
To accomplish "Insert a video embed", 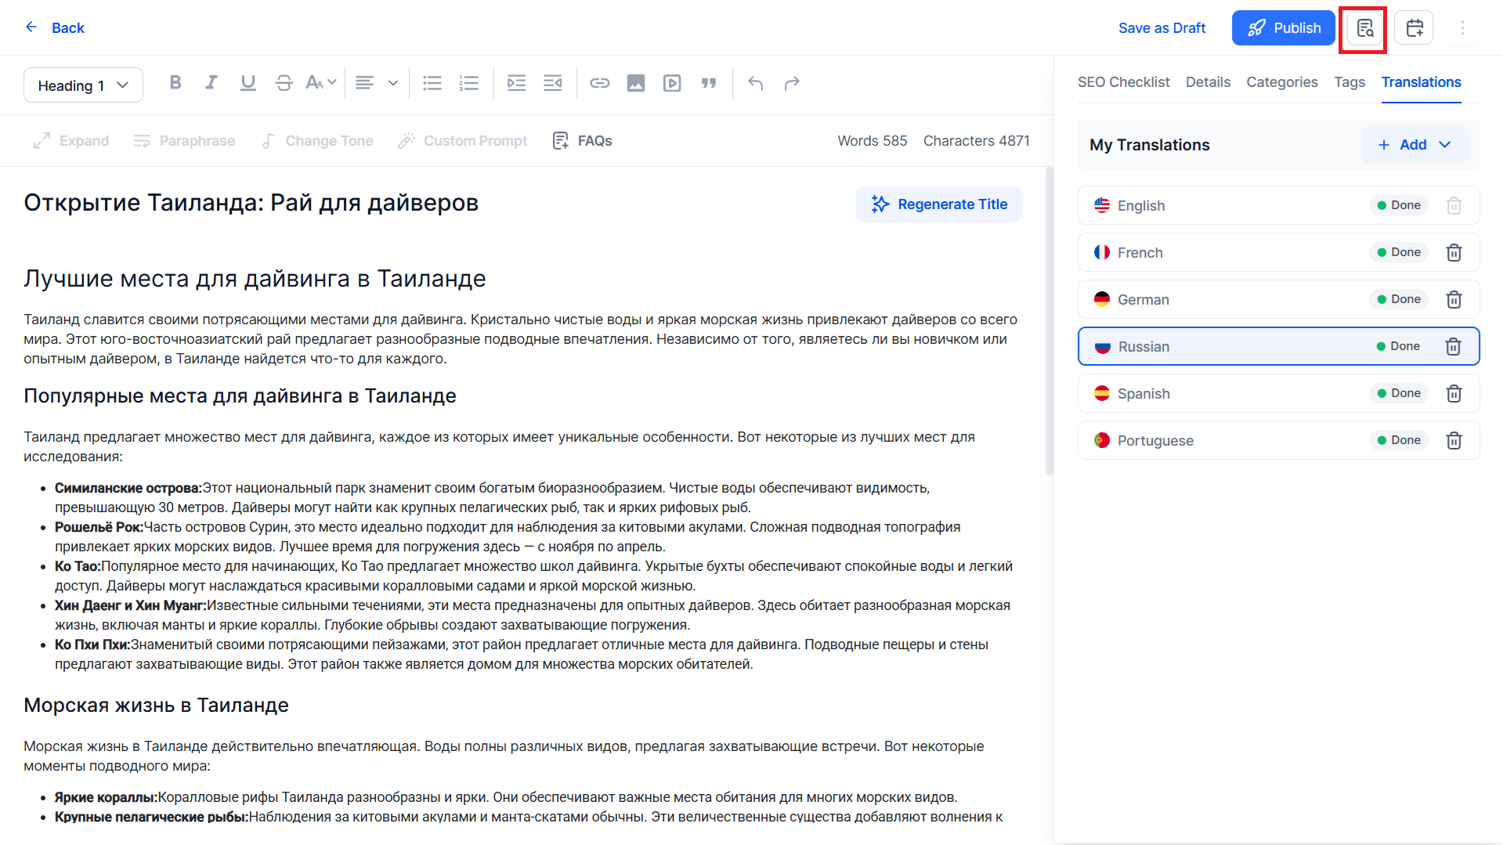I will 672,83.
